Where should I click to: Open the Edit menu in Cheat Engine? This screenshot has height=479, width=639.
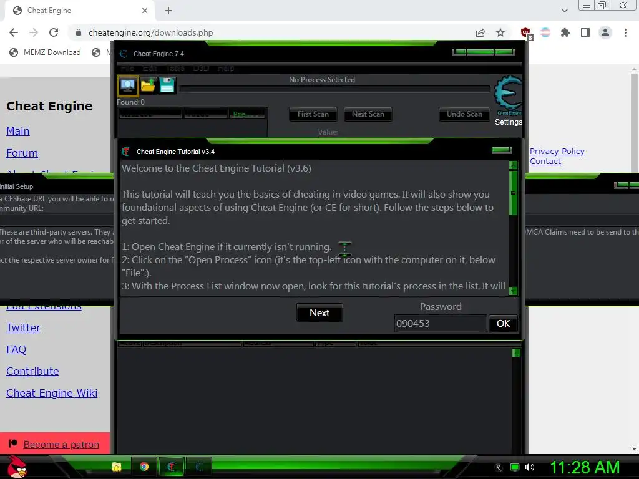[x=150, y=69]
